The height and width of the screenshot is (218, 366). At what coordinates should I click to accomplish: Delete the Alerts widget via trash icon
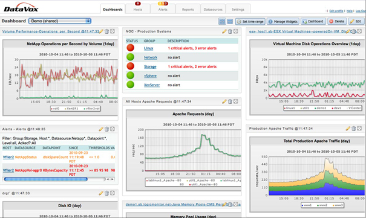[x=106, y=129]
